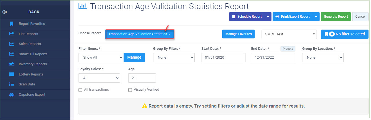
Task: Enable the All transactions checkbox
Action: [x=80, y=90]
